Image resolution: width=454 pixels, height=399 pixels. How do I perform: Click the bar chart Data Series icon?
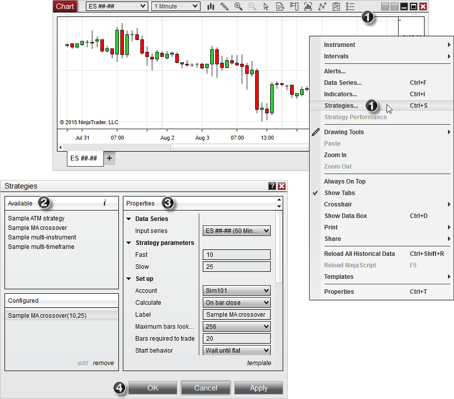211,6
